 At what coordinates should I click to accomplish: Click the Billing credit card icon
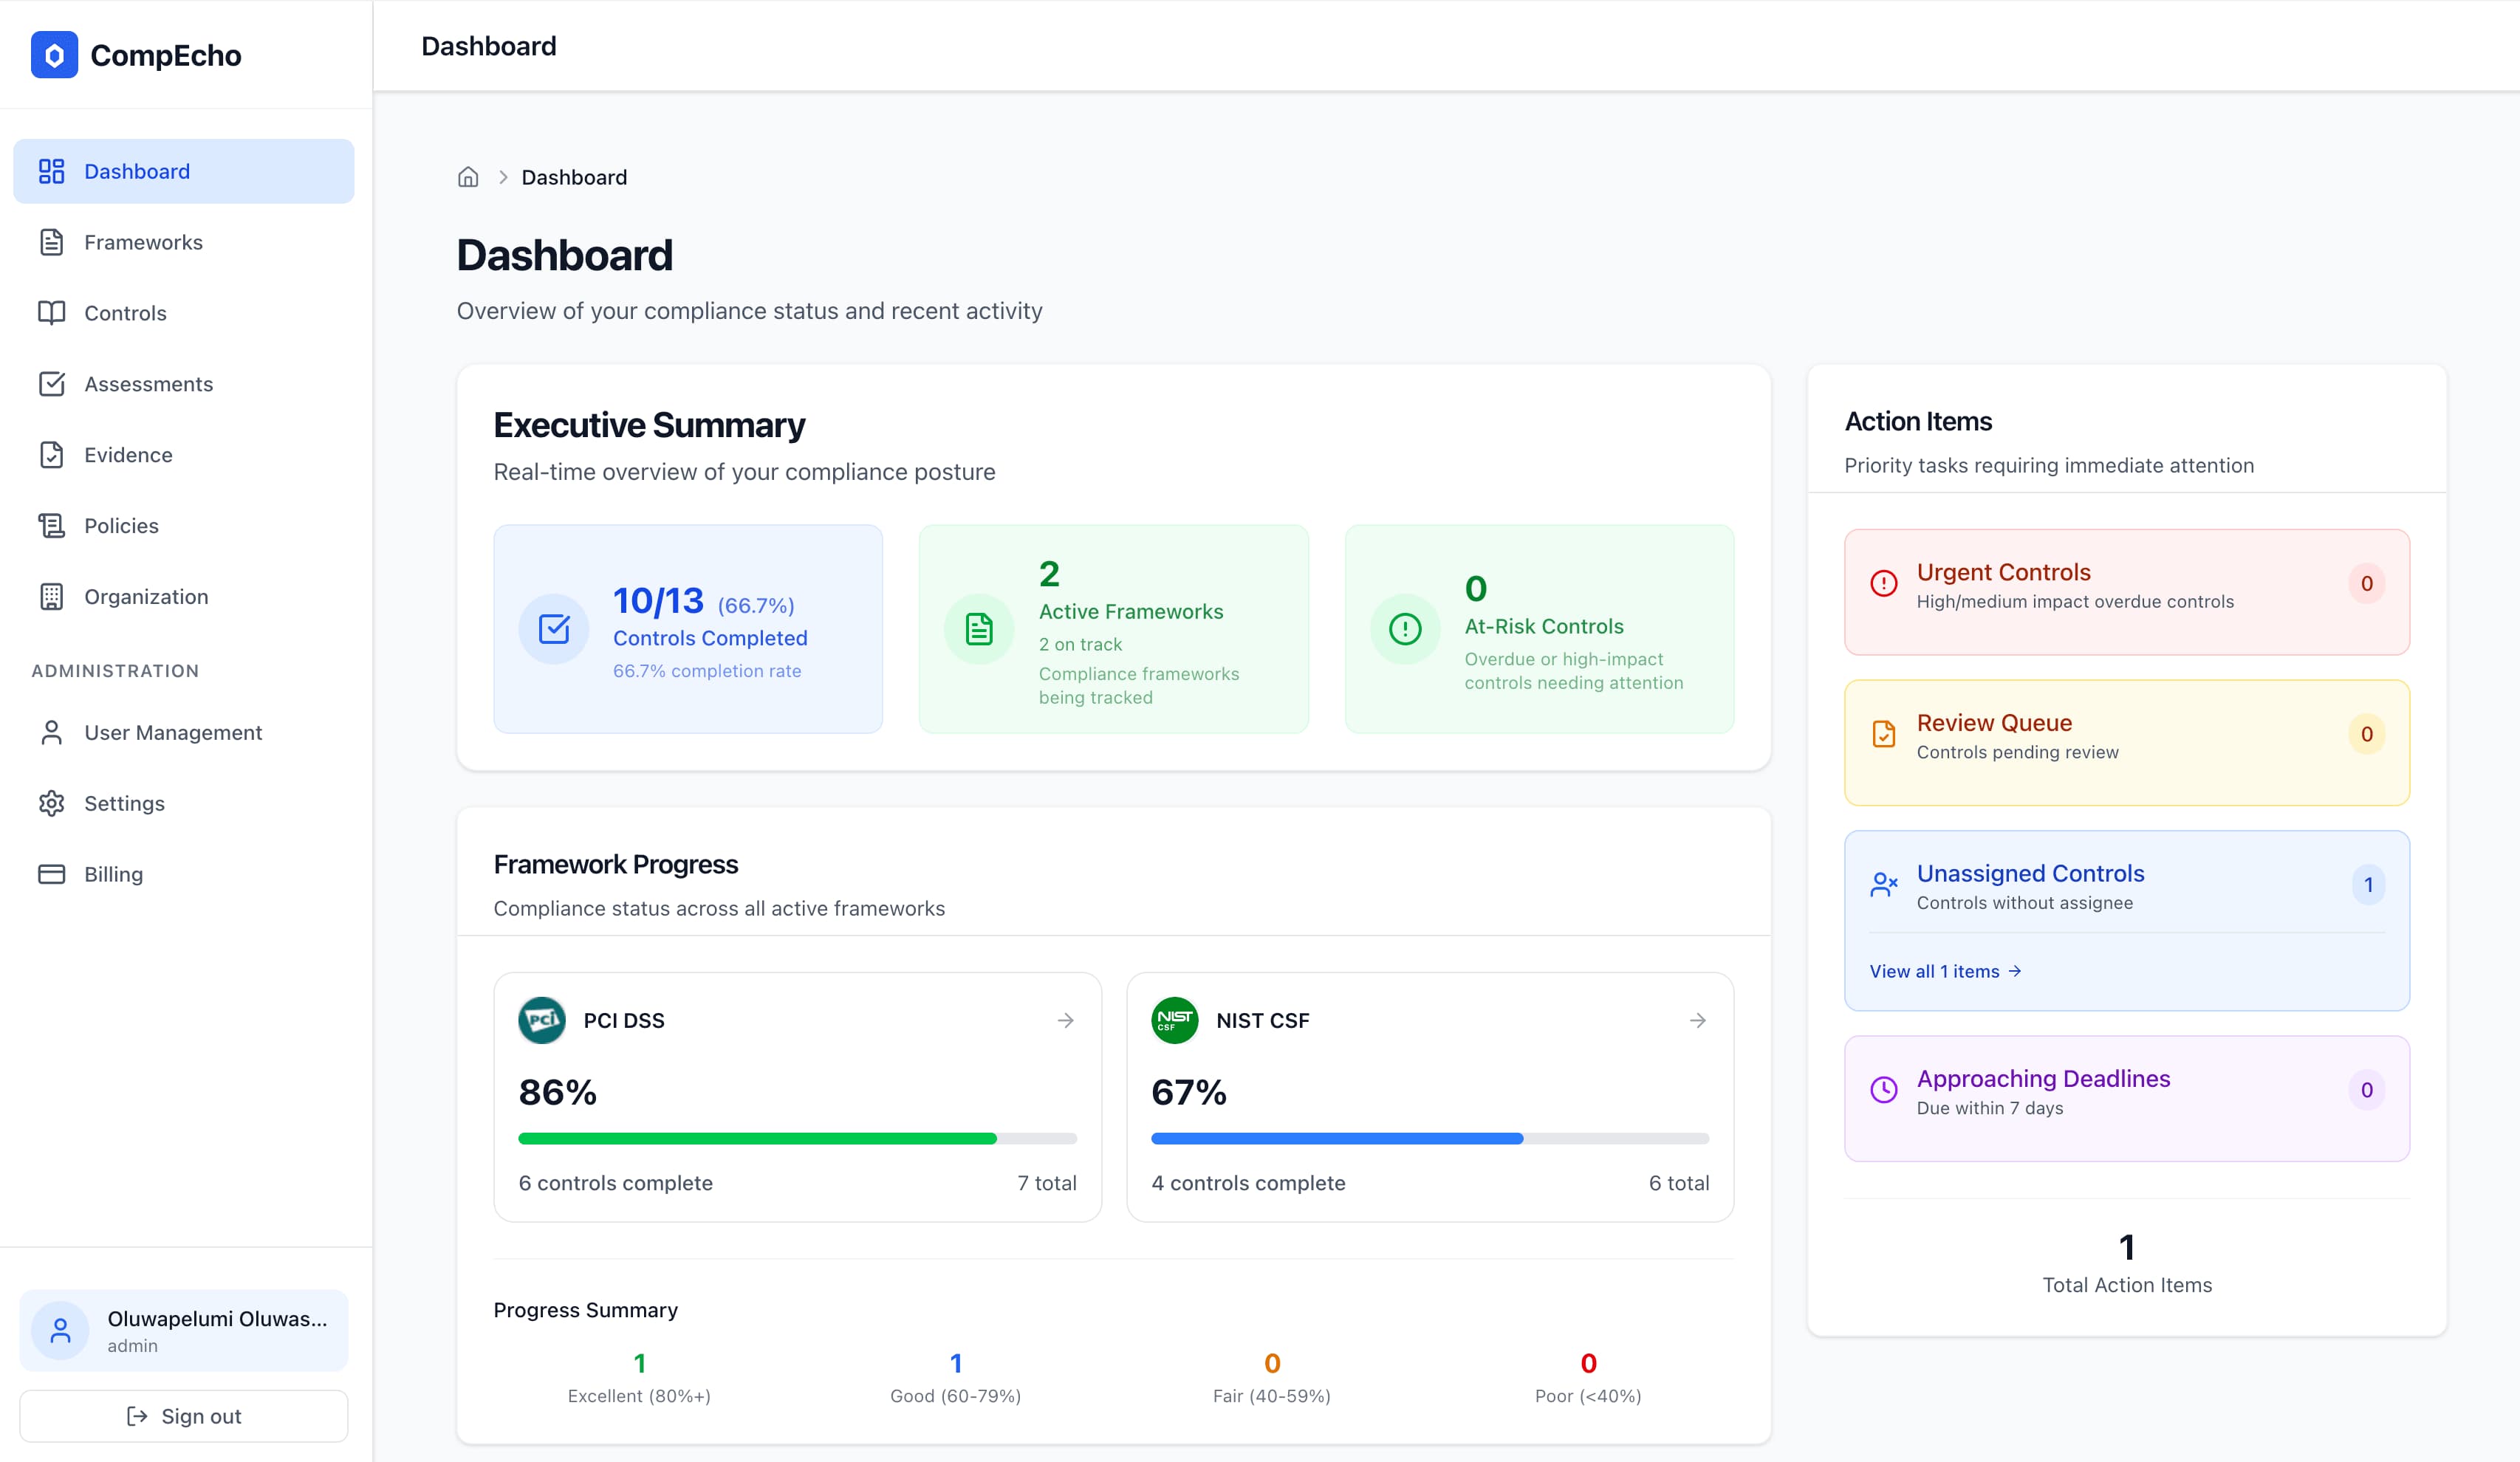[52, 873]
